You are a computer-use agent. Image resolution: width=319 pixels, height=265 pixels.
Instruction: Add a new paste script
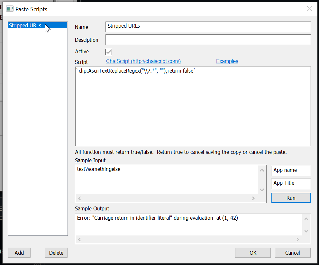pyautogui.click(x=19, y=252)
